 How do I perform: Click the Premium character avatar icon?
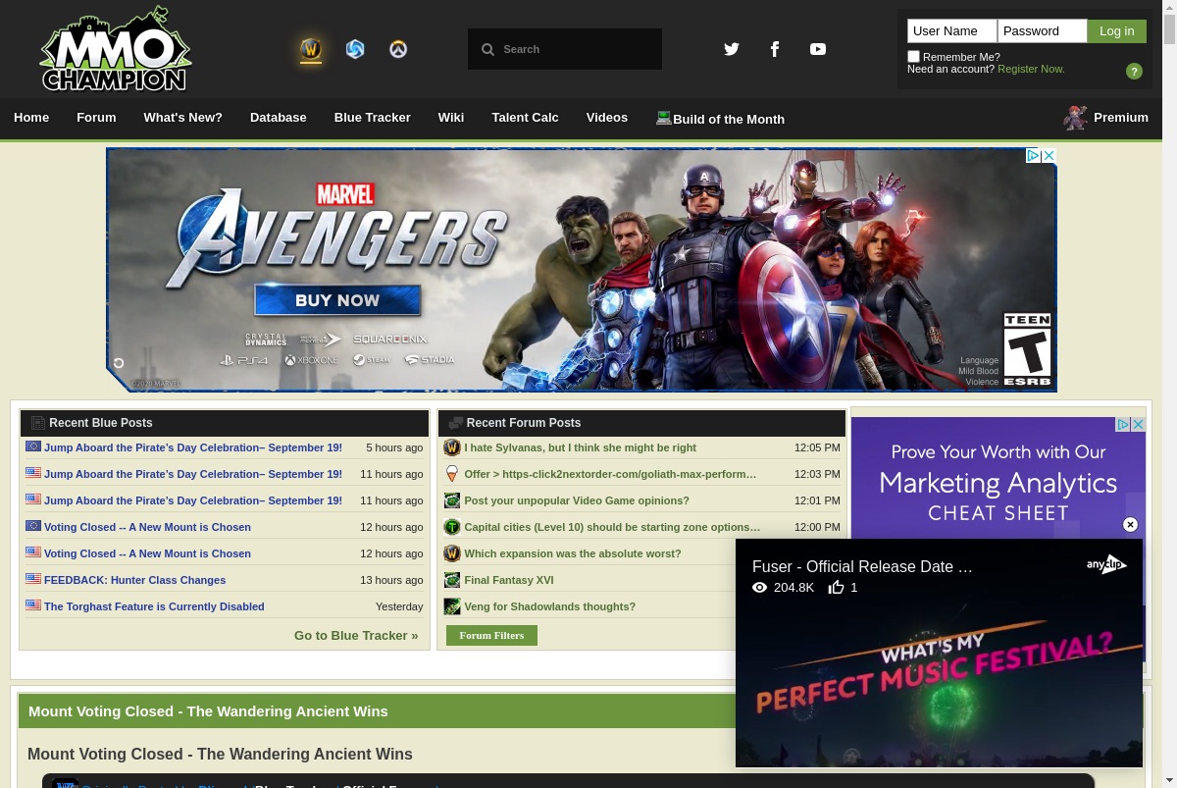click(1076, 118)
